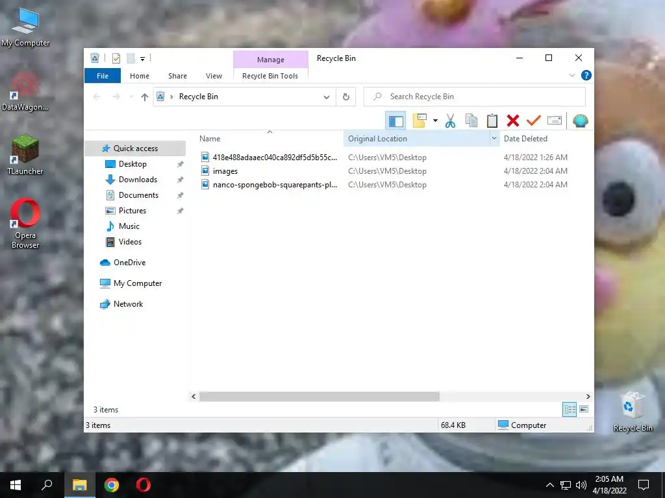Click the orange checkmark icon
Viewport: 665px width, 498px height.
(534, 121)
